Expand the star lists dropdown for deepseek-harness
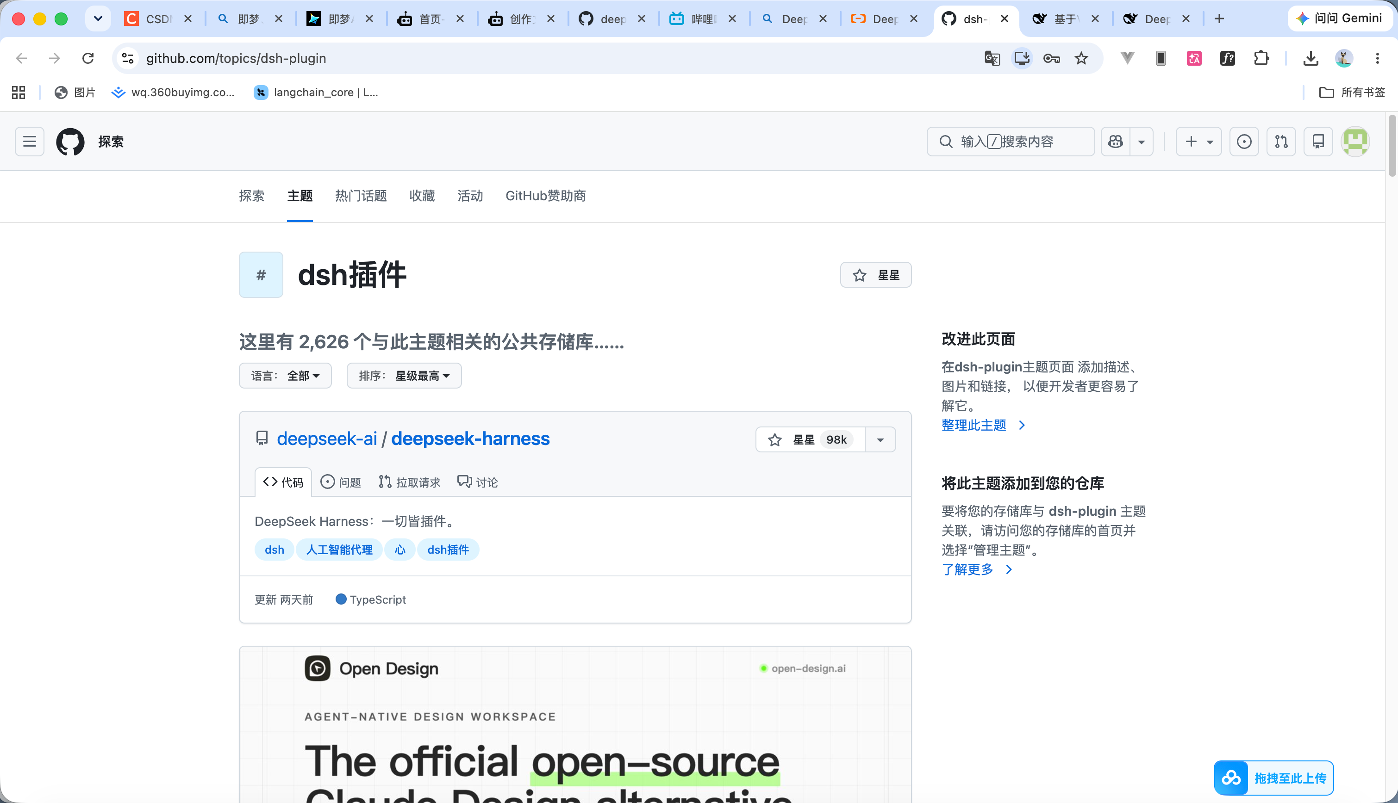Image resolution: width=1398 pixels, height=803 pixels. 880,439
